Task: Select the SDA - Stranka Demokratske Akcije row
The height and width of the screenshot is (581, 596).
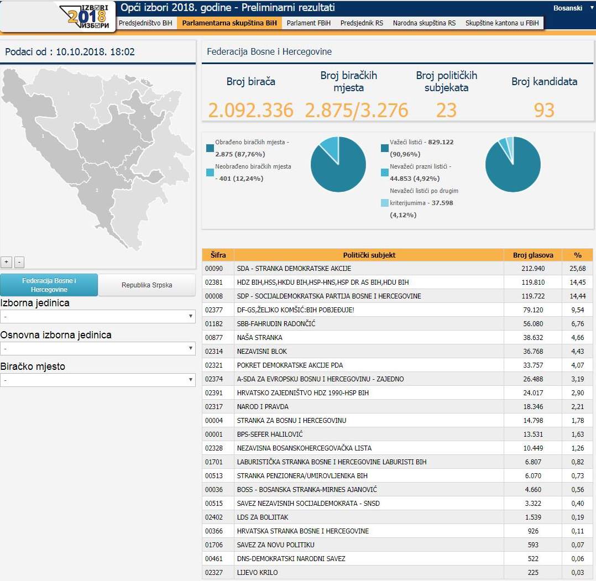Action: [369, 269]
